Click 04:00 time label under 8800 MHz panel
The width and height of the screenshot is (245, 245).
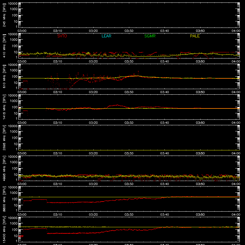(236, 215)
